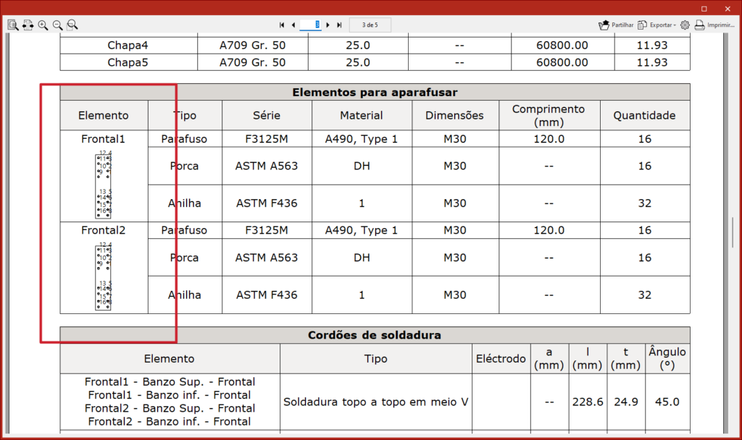Click the Dimensões column header

pos(454,115)
